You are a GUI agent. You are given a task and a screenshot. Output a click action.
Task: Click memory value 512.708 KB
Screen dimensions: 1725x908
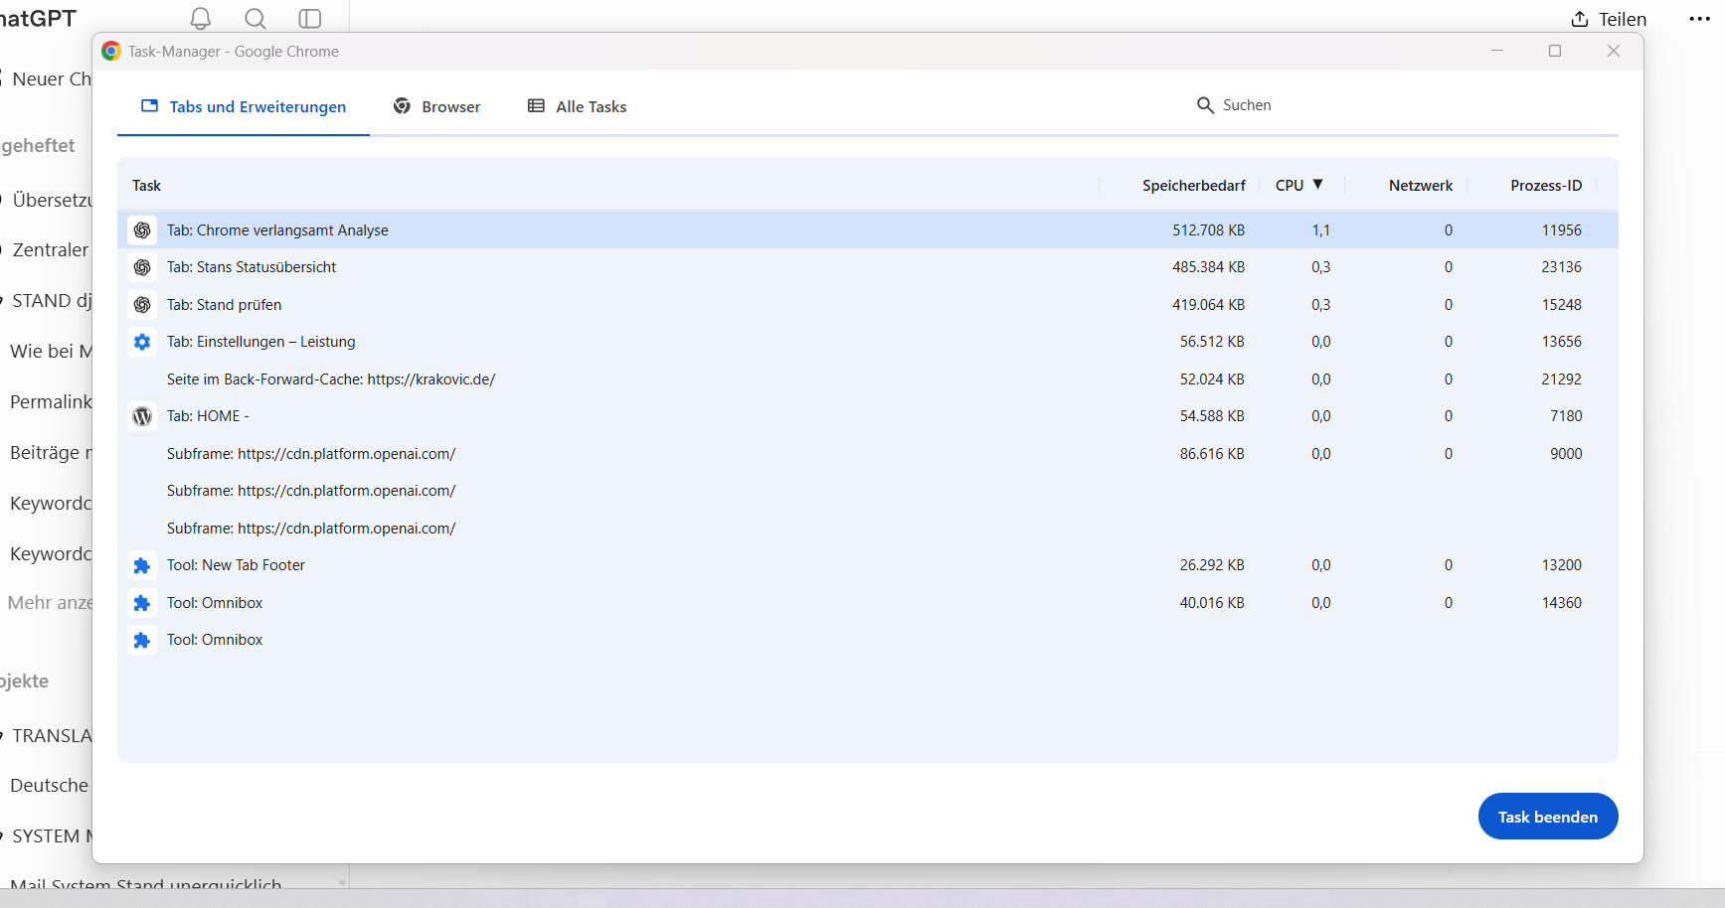1208,230
